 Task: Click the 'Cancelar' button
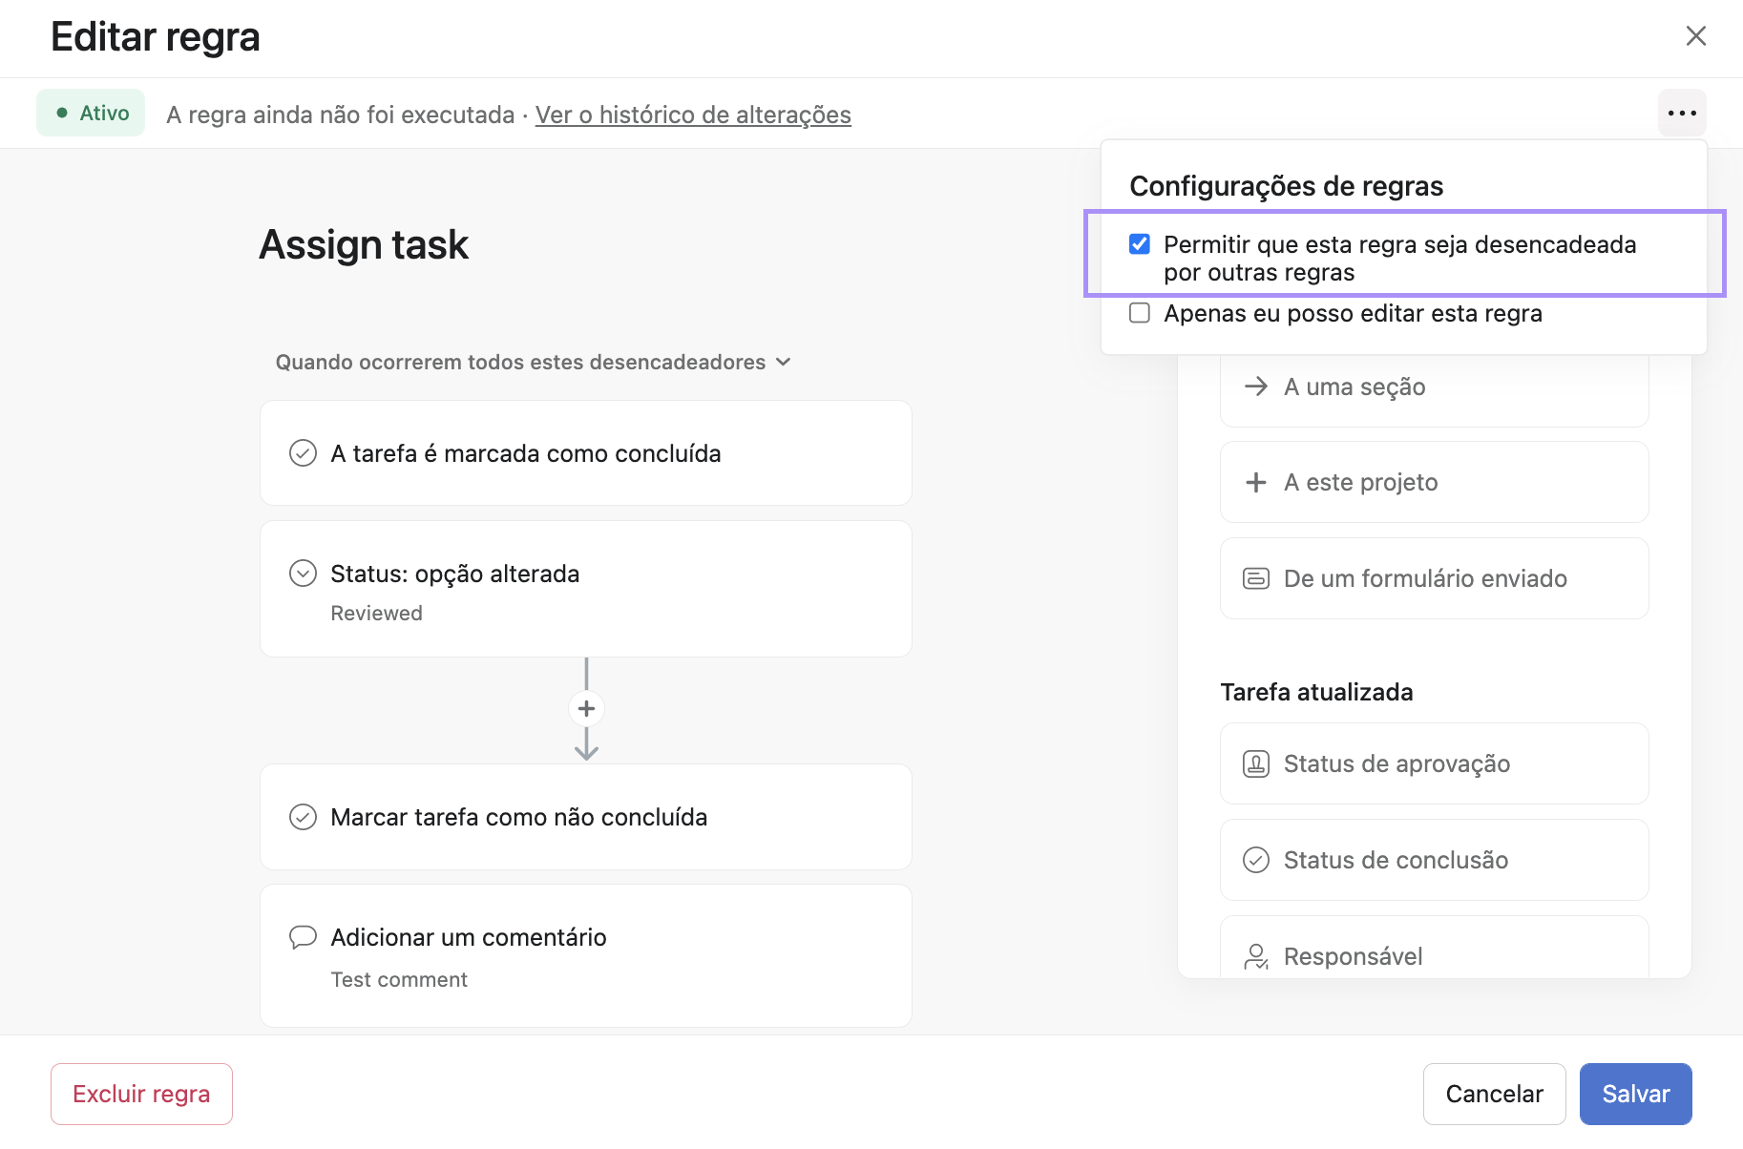point(1494,1094)
